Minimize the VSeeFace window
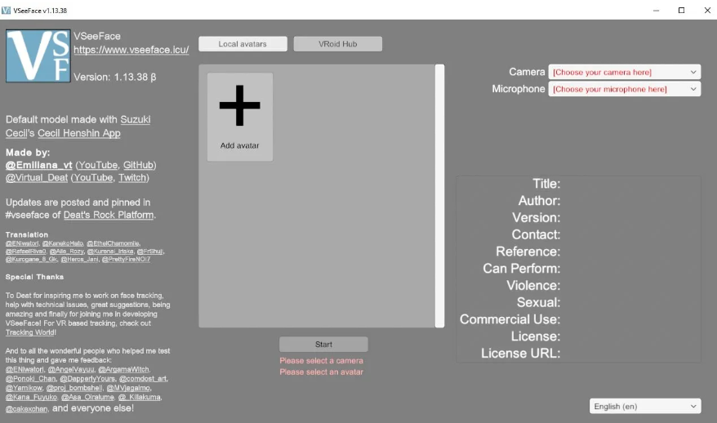The height and width of the screenshot is (423, 717). pos(656,10)
